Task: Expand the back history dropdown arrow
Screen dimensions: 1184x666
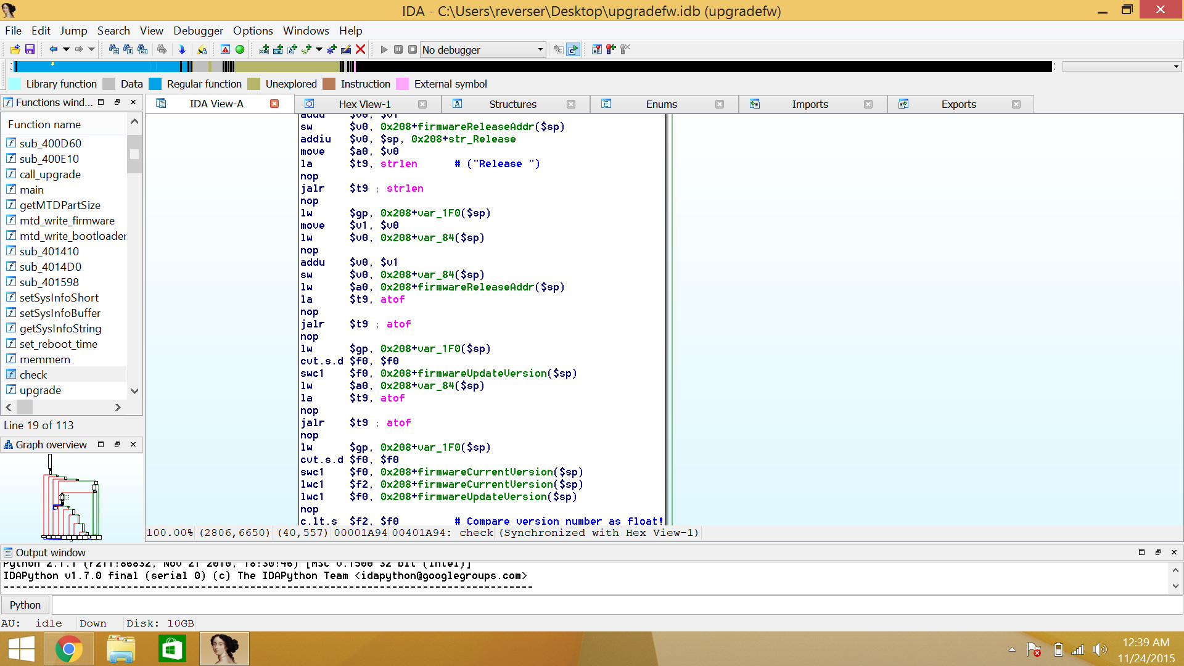Action: point(65,49)
